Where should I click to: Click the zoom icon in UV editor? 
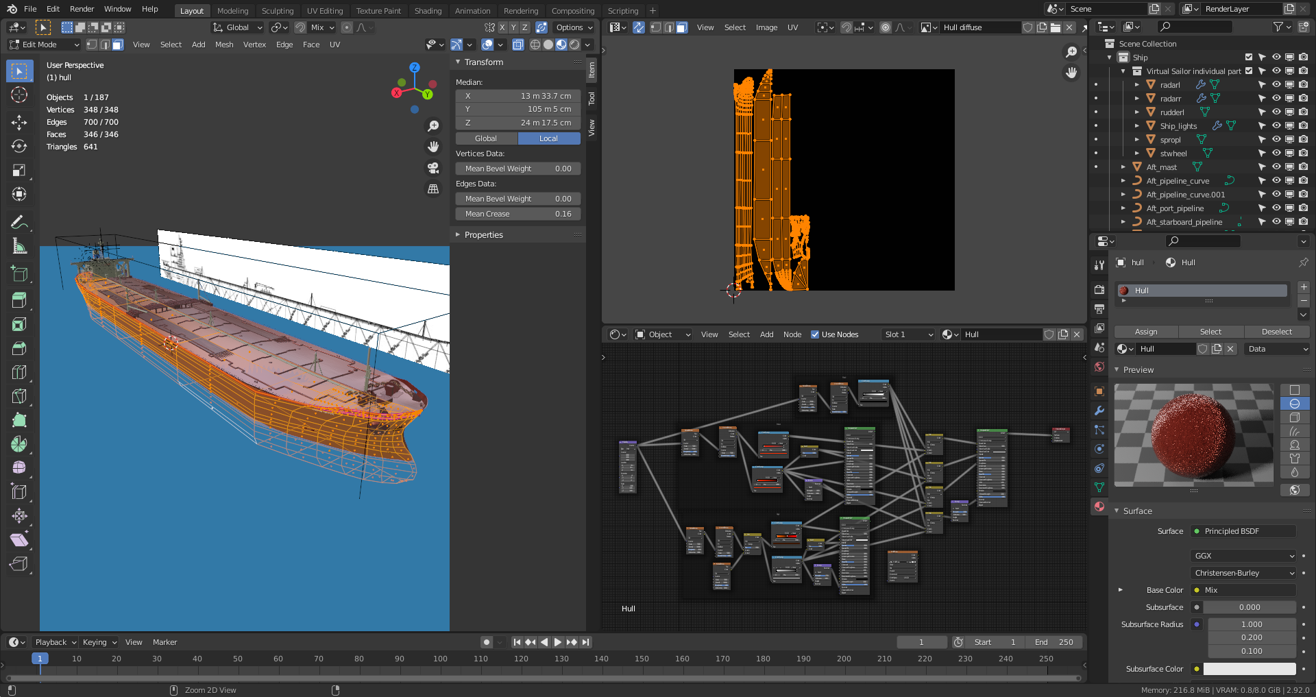tap(1071, 52)
